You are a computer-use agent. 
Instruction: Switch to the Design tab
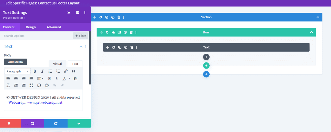(31, 27)
